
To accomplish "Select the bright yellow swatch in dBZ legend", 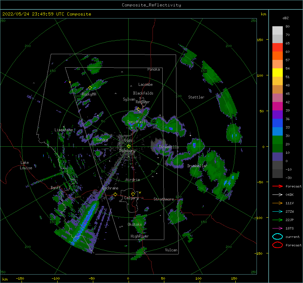I will click(277, 72).
